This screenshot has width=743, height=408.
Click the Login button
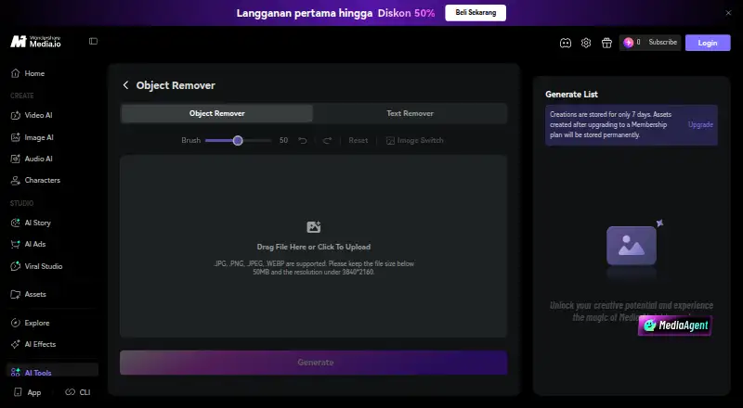point(708,43)
